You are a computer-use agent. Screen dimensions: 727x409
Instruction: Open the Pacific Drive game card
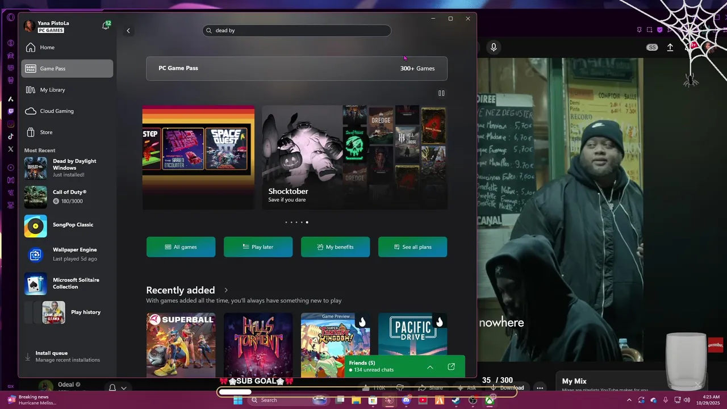pyautogui.click(x=412, y=335)
